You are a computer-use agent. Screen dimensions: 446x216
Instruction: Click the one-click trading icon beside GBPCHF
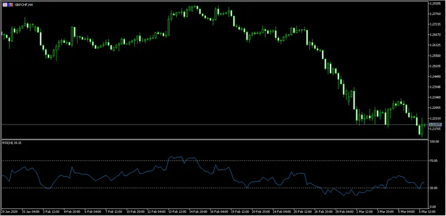[5, 5]
